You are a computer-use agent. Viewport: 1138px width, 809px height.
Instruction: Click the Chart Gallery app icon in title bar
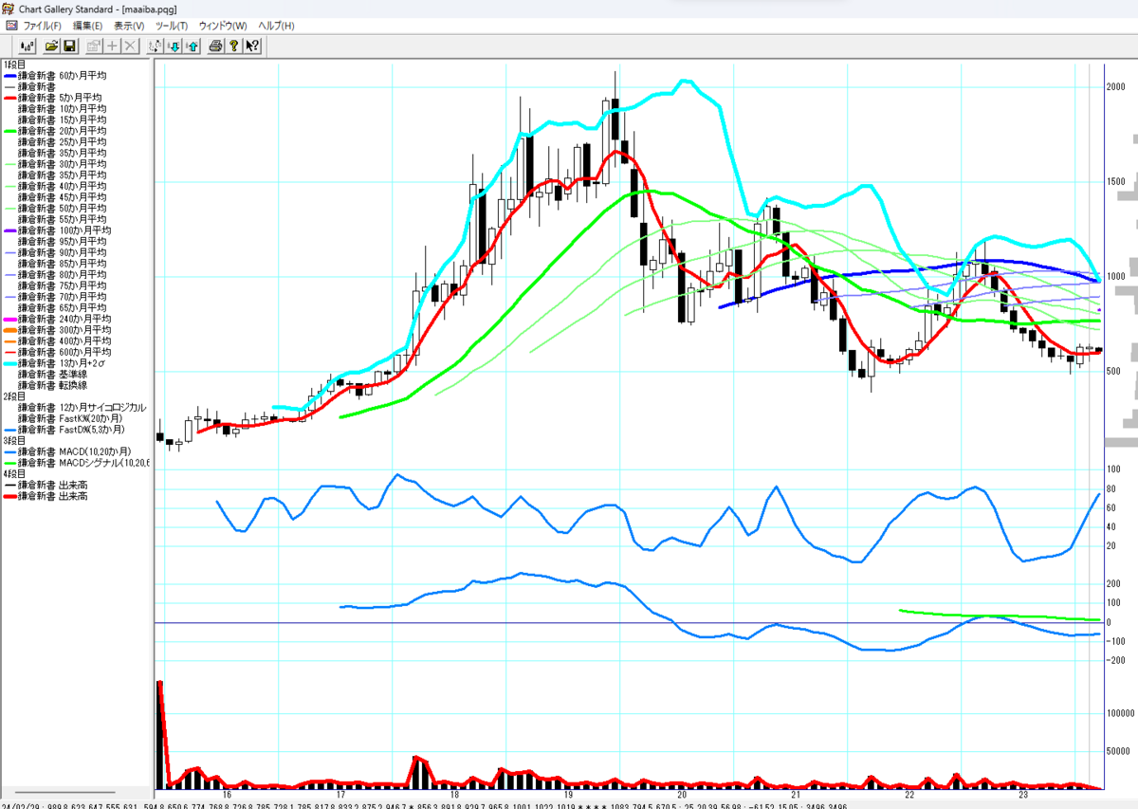point(9,9)
